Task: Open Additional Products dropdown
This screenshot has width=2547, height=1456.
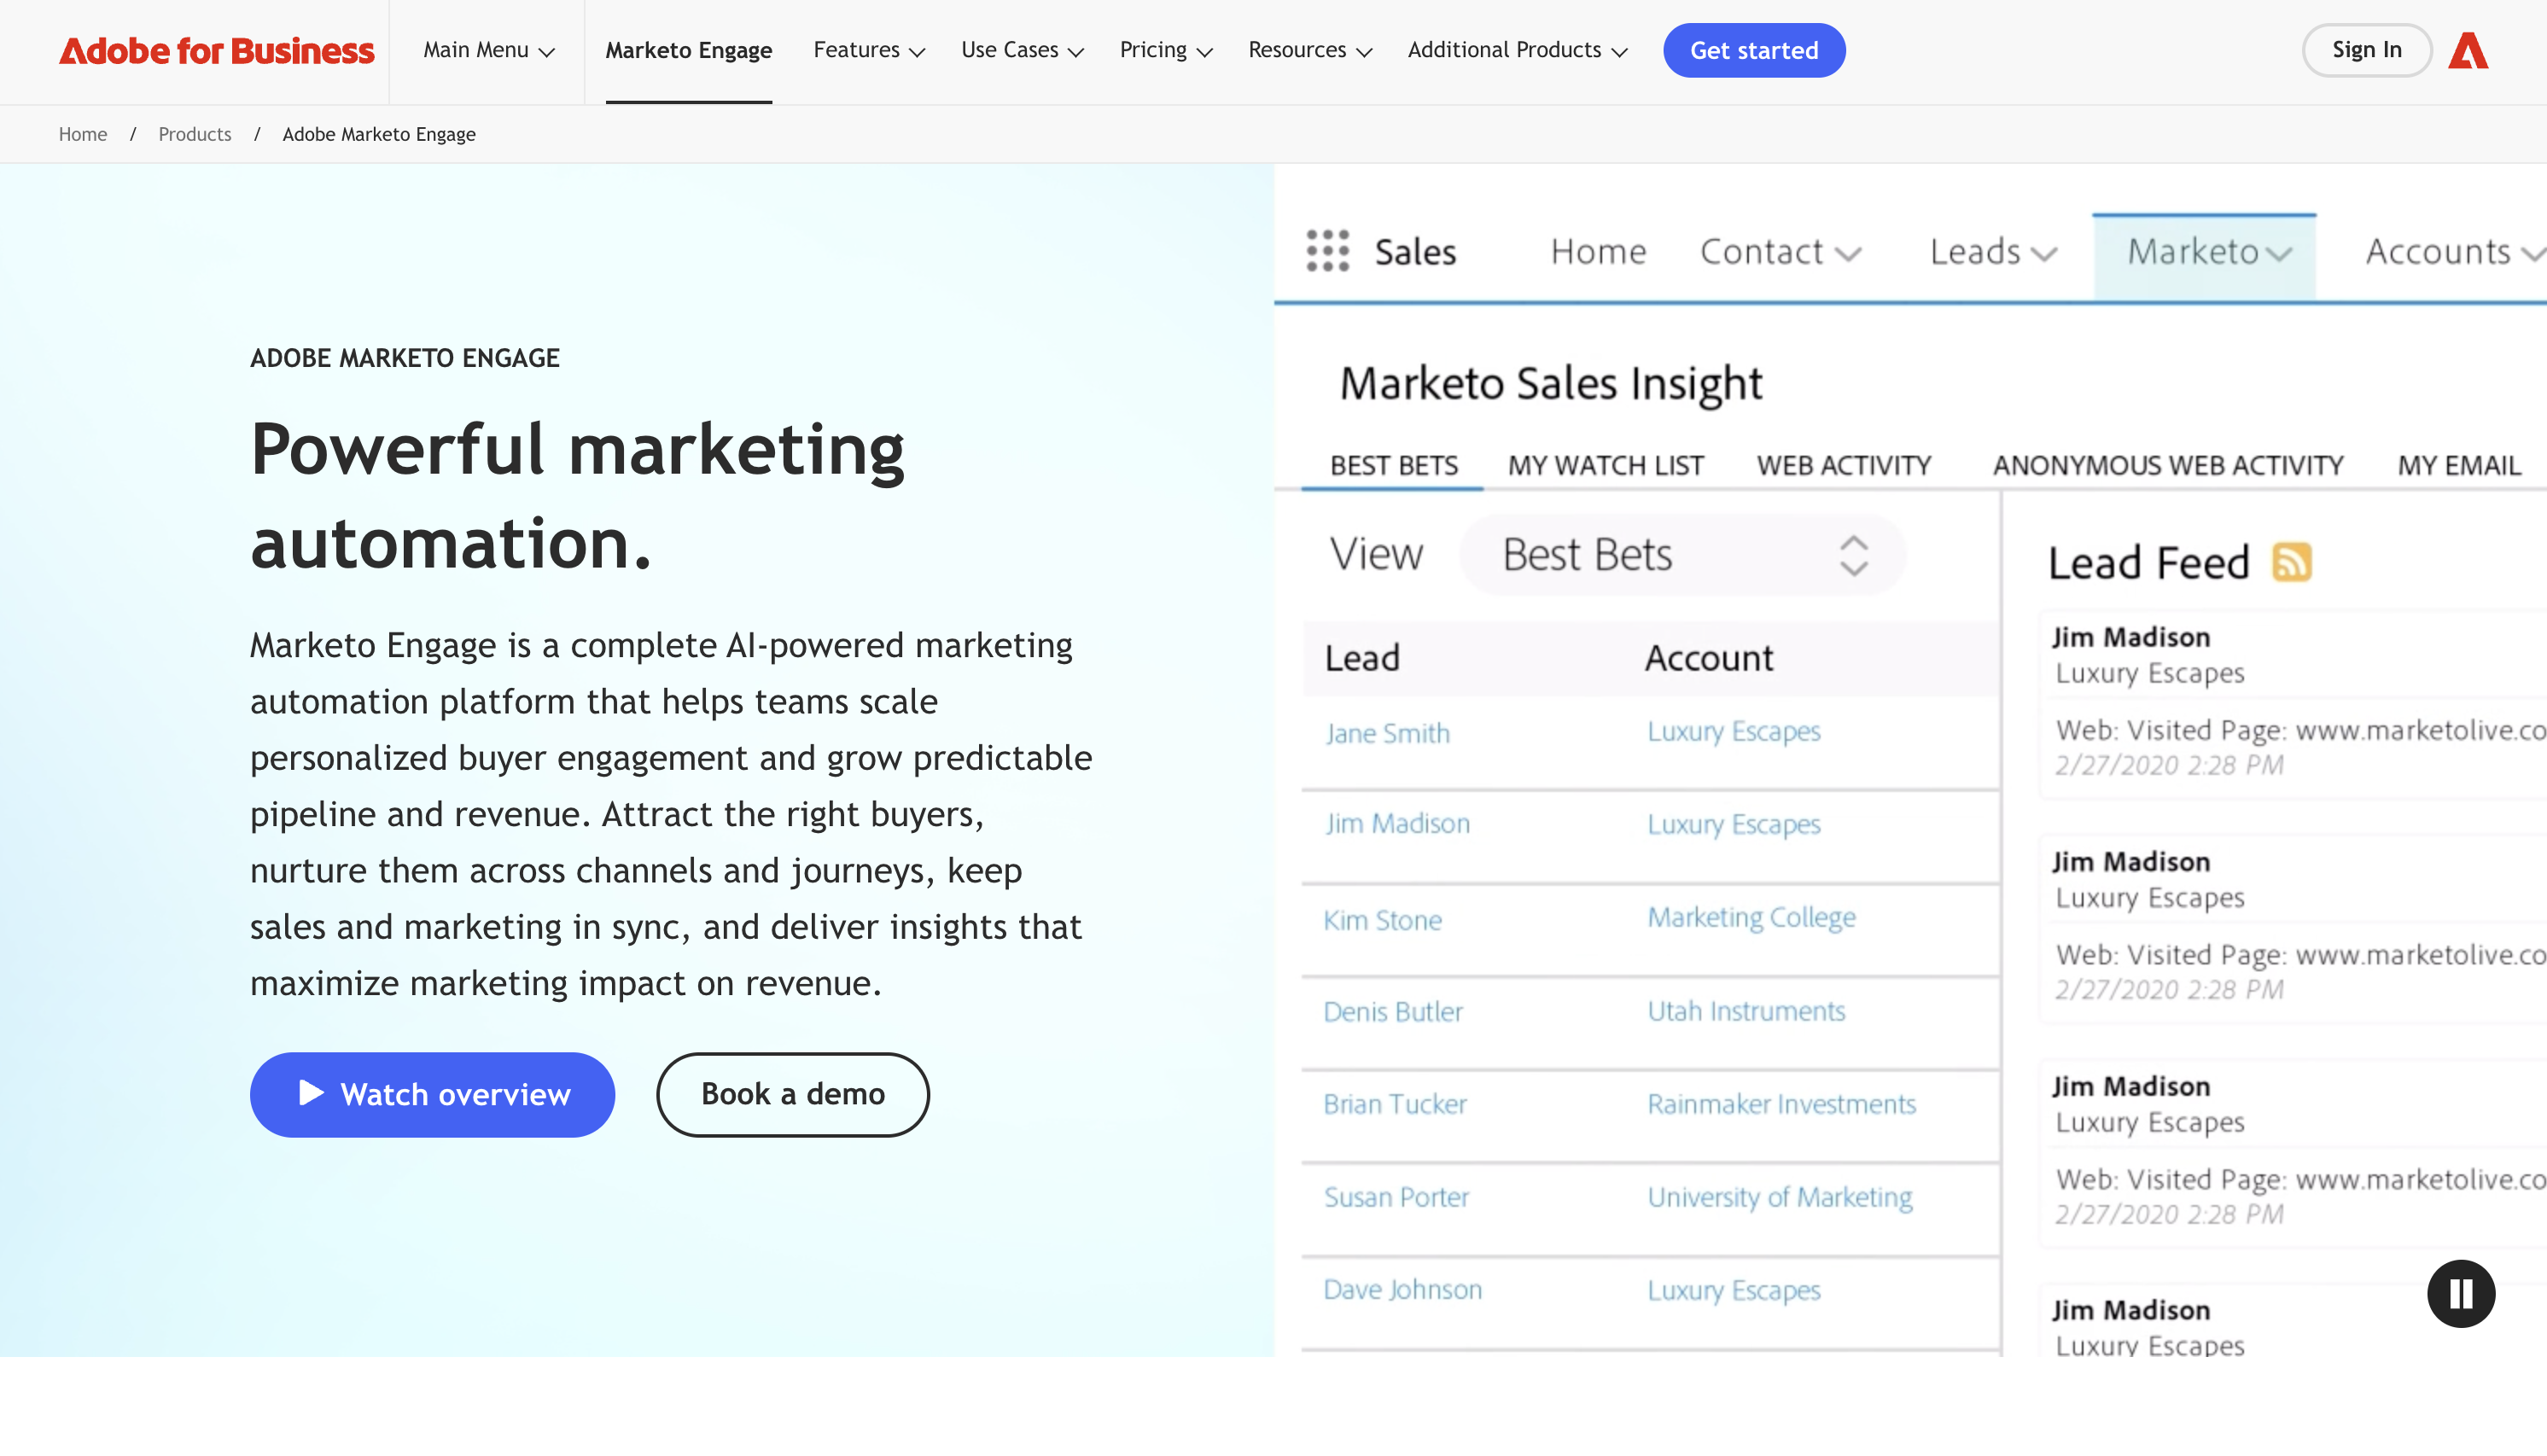Action: [1517, 50]
